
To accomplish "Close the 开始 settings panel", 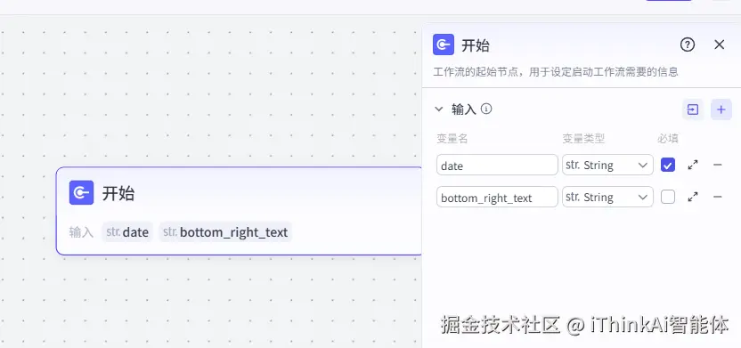I will [720, 45].
